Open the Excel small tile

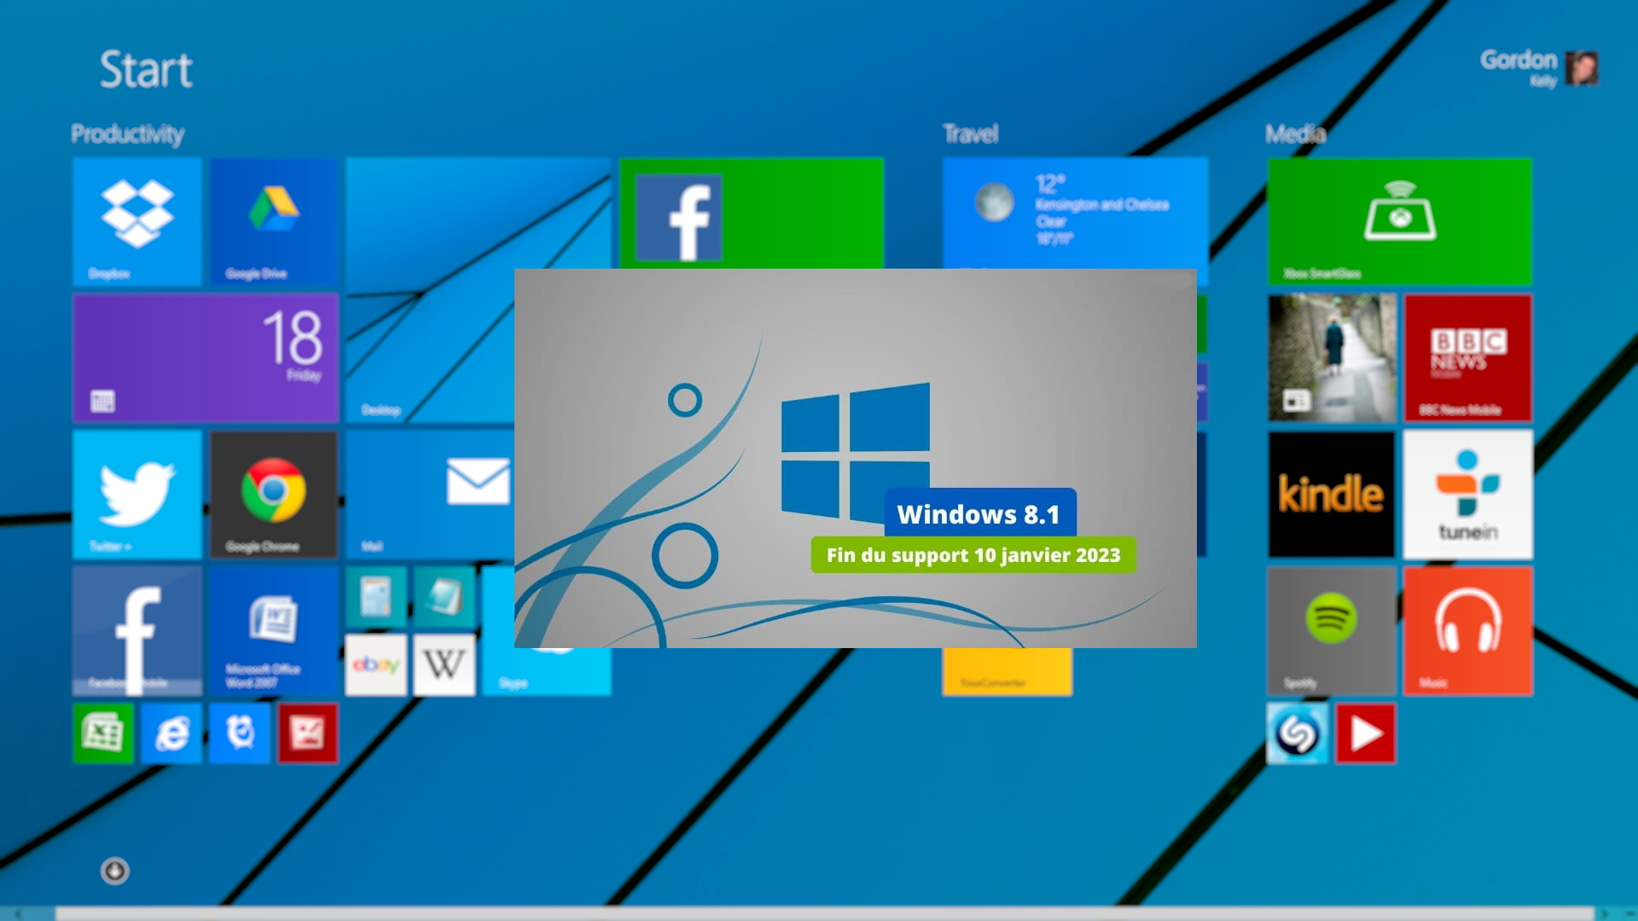[103, 733]
